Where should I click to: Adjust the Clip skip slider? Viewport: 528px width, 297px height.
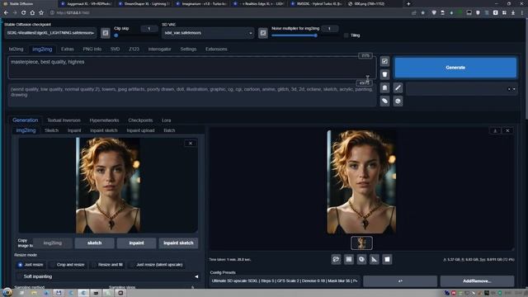click(x=135, y=35)
